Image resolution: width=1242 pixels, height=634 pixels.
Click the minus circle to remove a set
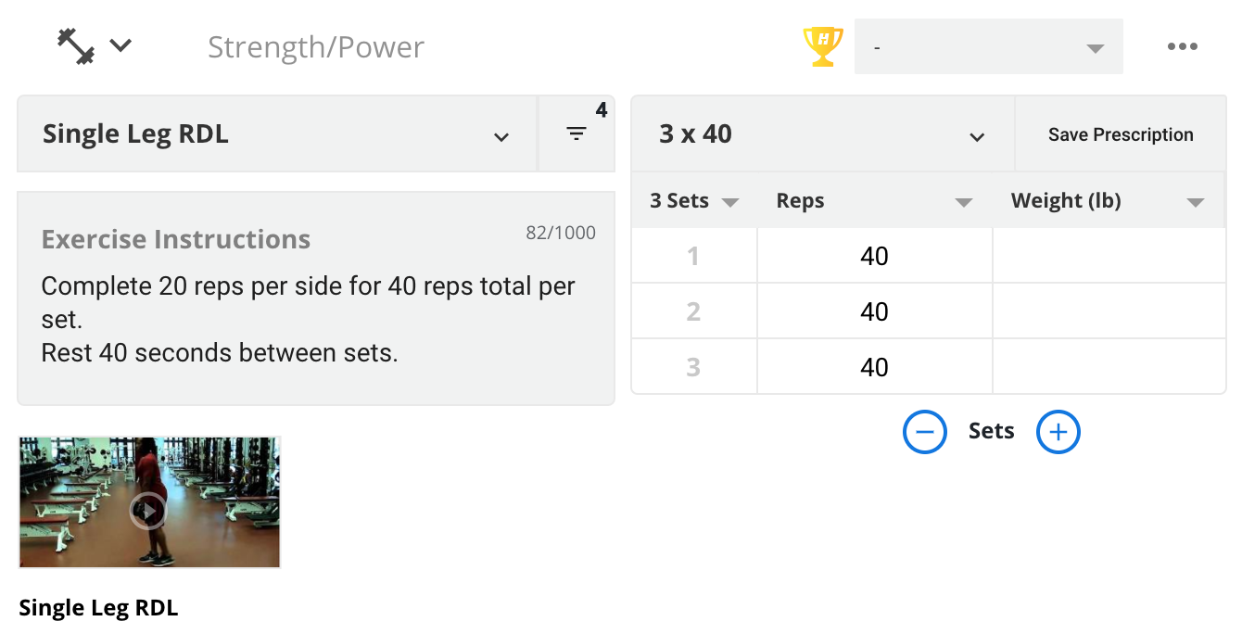click(925, 432)
